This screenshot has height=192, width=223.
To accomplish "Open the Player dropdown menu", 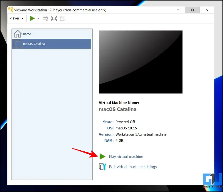I will [17, 18].
